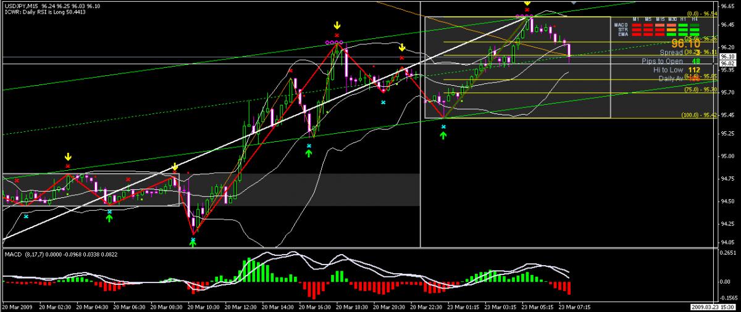Click the MACD row label in the dashboard
This screenshot has height=312, width=741.
[621, 25]
